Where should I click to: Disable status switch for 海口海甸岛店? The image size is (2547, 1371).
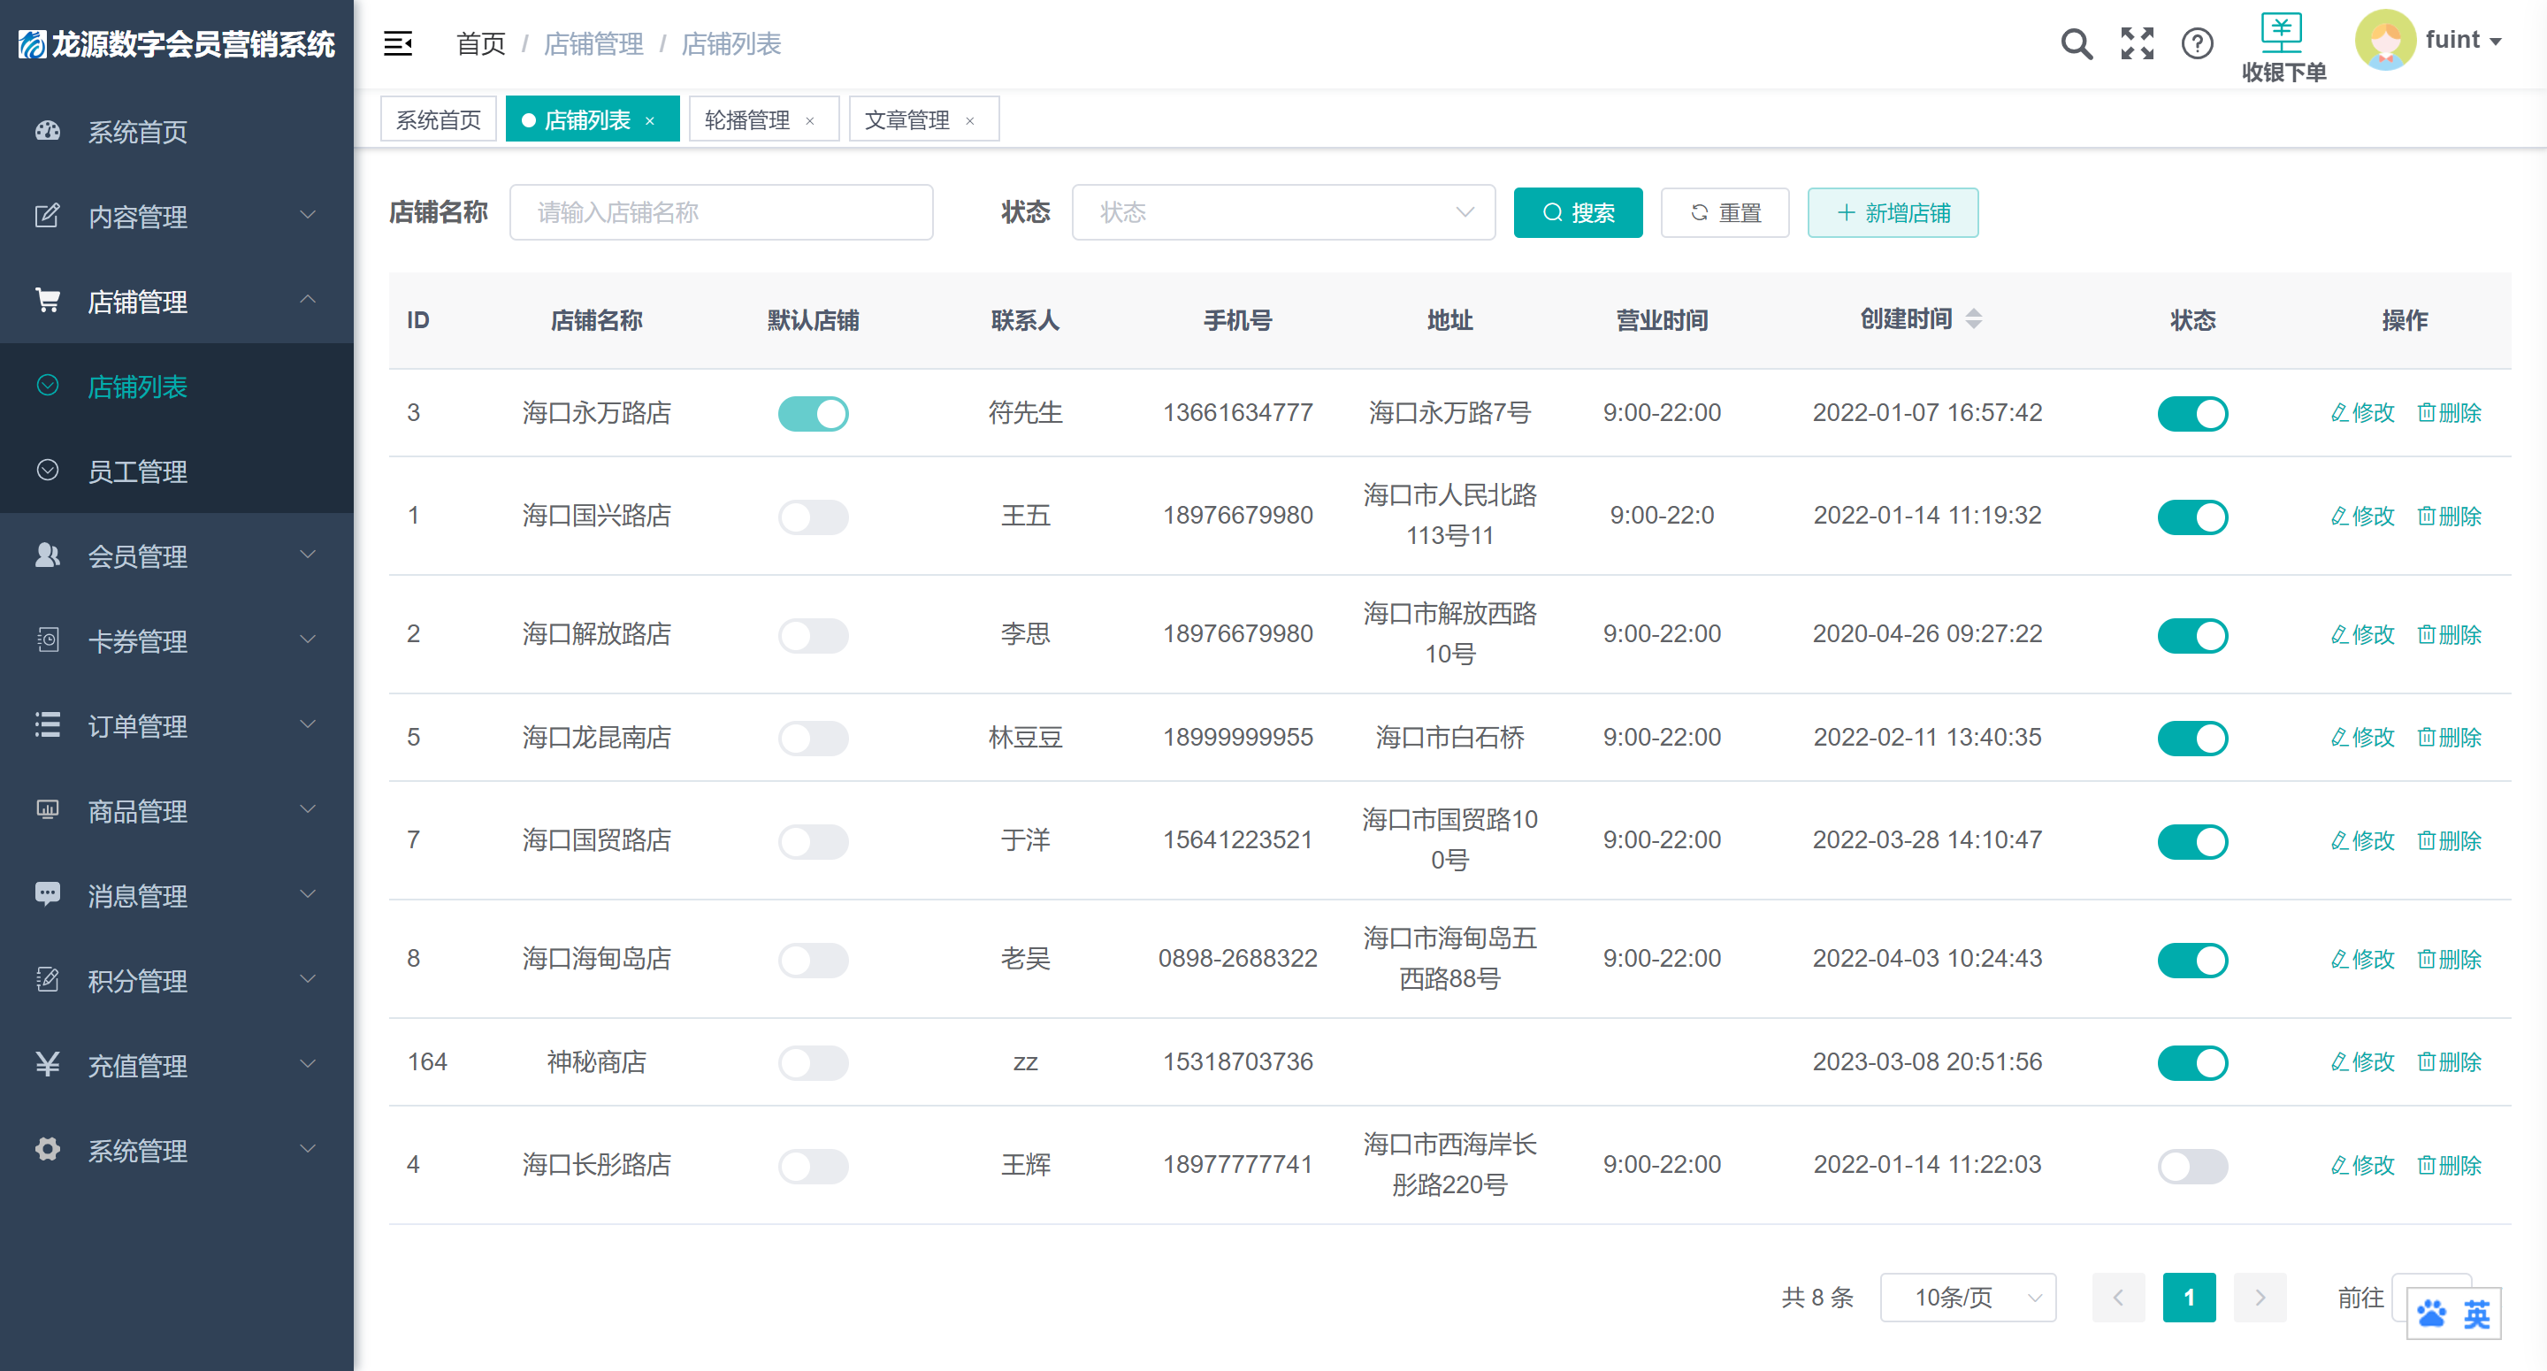[2192, 960]
